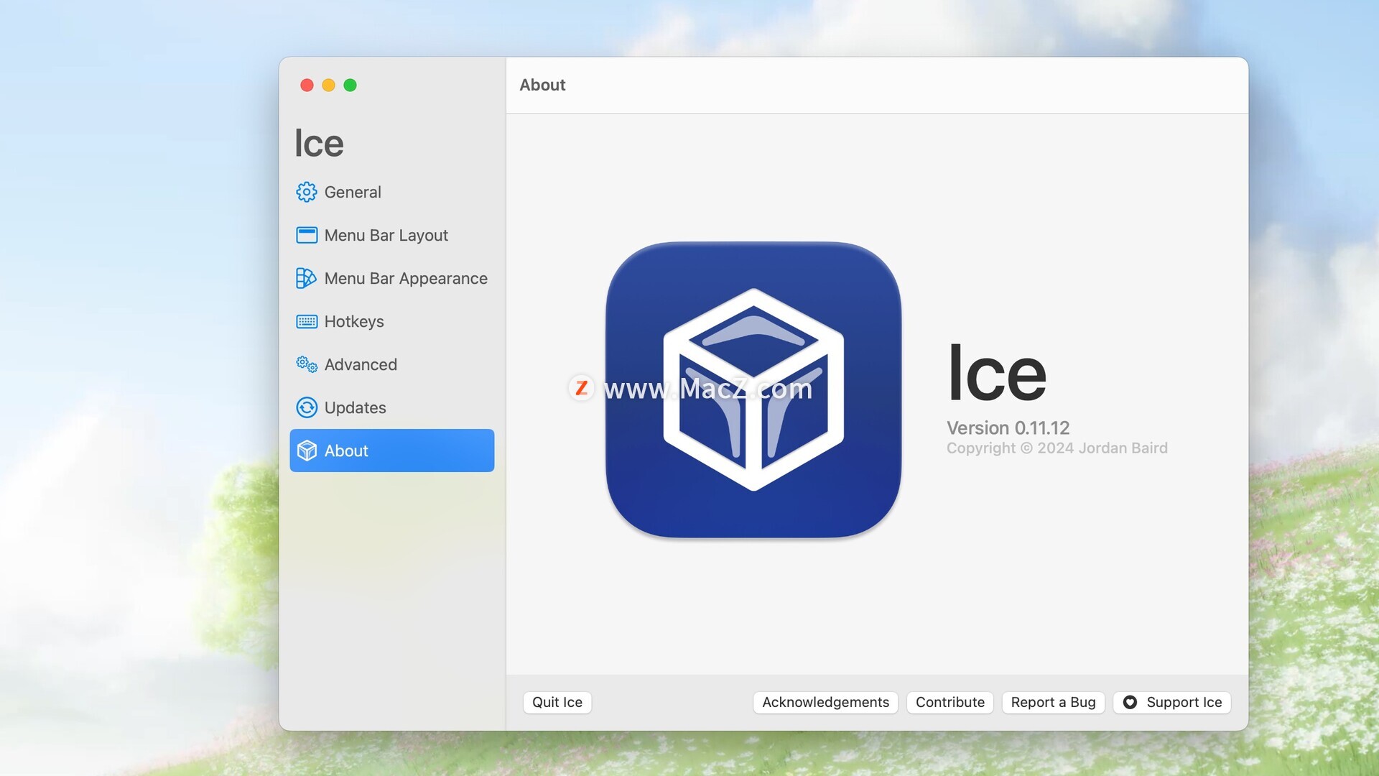Click the heart icon on Support Ice
Image resolution: width=1379 pixels, height=776 pixels.
click(x=1130, y=702)
